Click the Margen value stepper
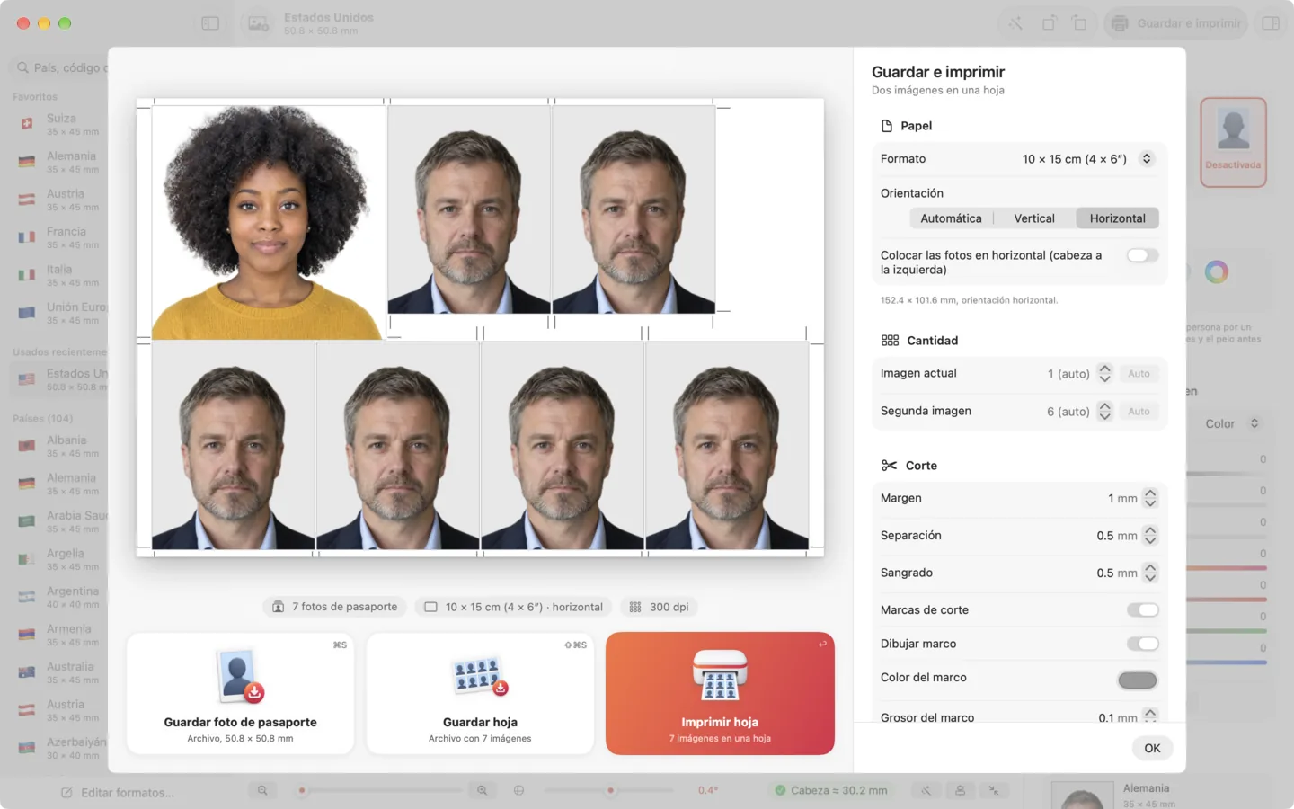 coord(1150,498)
